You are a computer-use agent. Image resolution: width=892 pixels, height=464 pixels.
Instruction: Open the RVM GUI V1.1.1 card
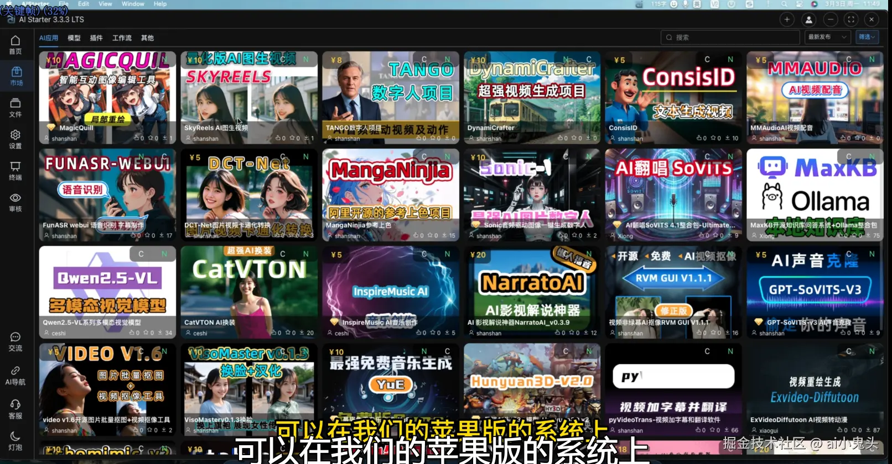click(673, 292)
